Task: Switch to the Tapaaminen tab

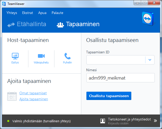Action: coord(78,24)
